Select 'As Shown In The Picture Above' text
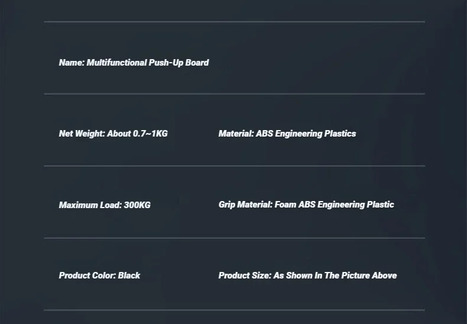Viewport: 467px width, 324px height. [335, 276]
